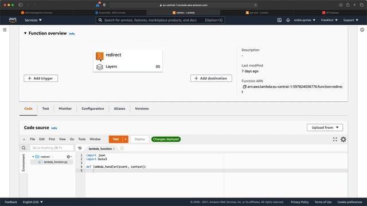
Task: Close the lambda_function editor tab
Action: (114, 149)
